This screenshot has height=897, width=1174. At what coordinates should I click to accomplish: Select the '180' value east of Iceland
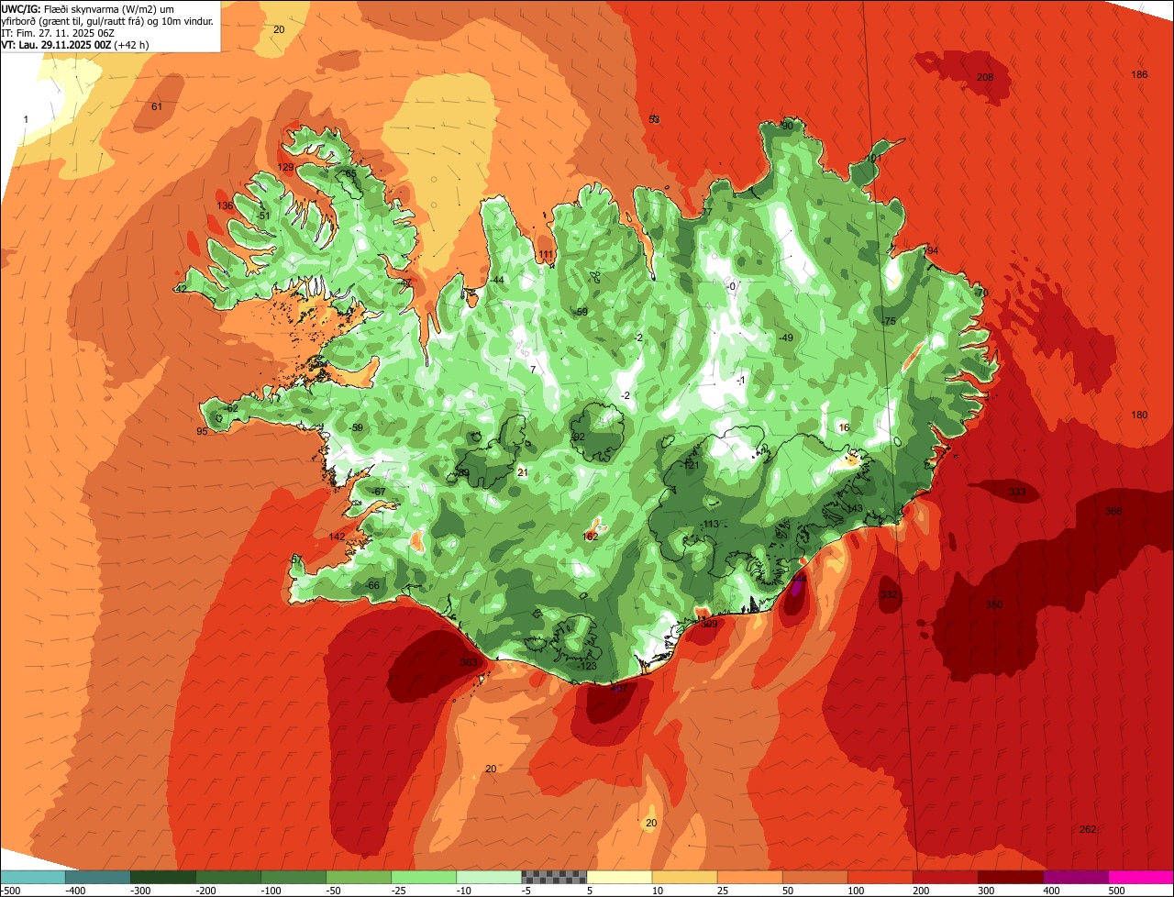[x=1139, y=415]
